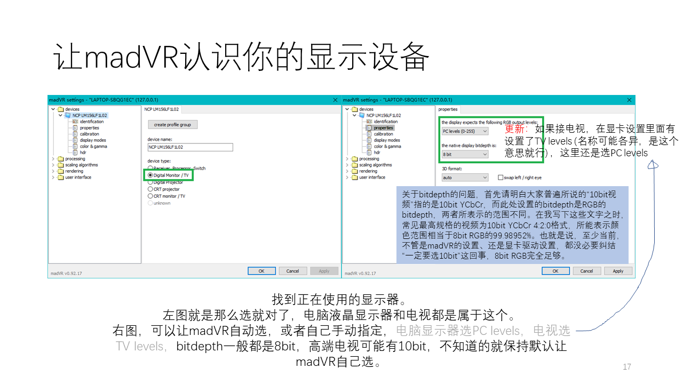Select the NCP LM156LF1L02 monitor icon in right window
683x384 pixels.
362,115
